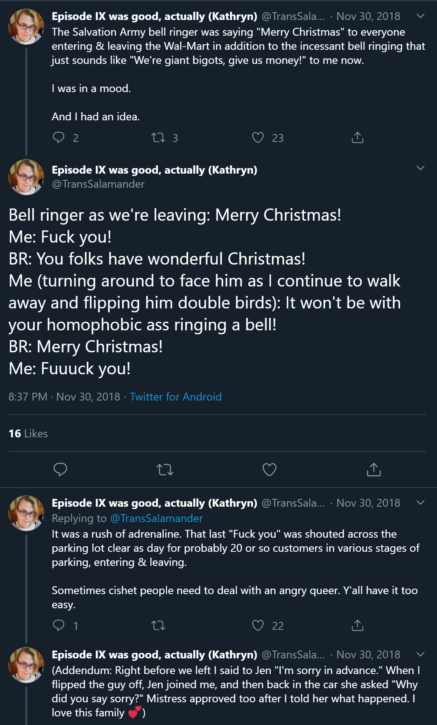The height and width of the screenshot is (725, 437).
Task: Open the main tweet's chevron options menu
Action: coord(420,168)
